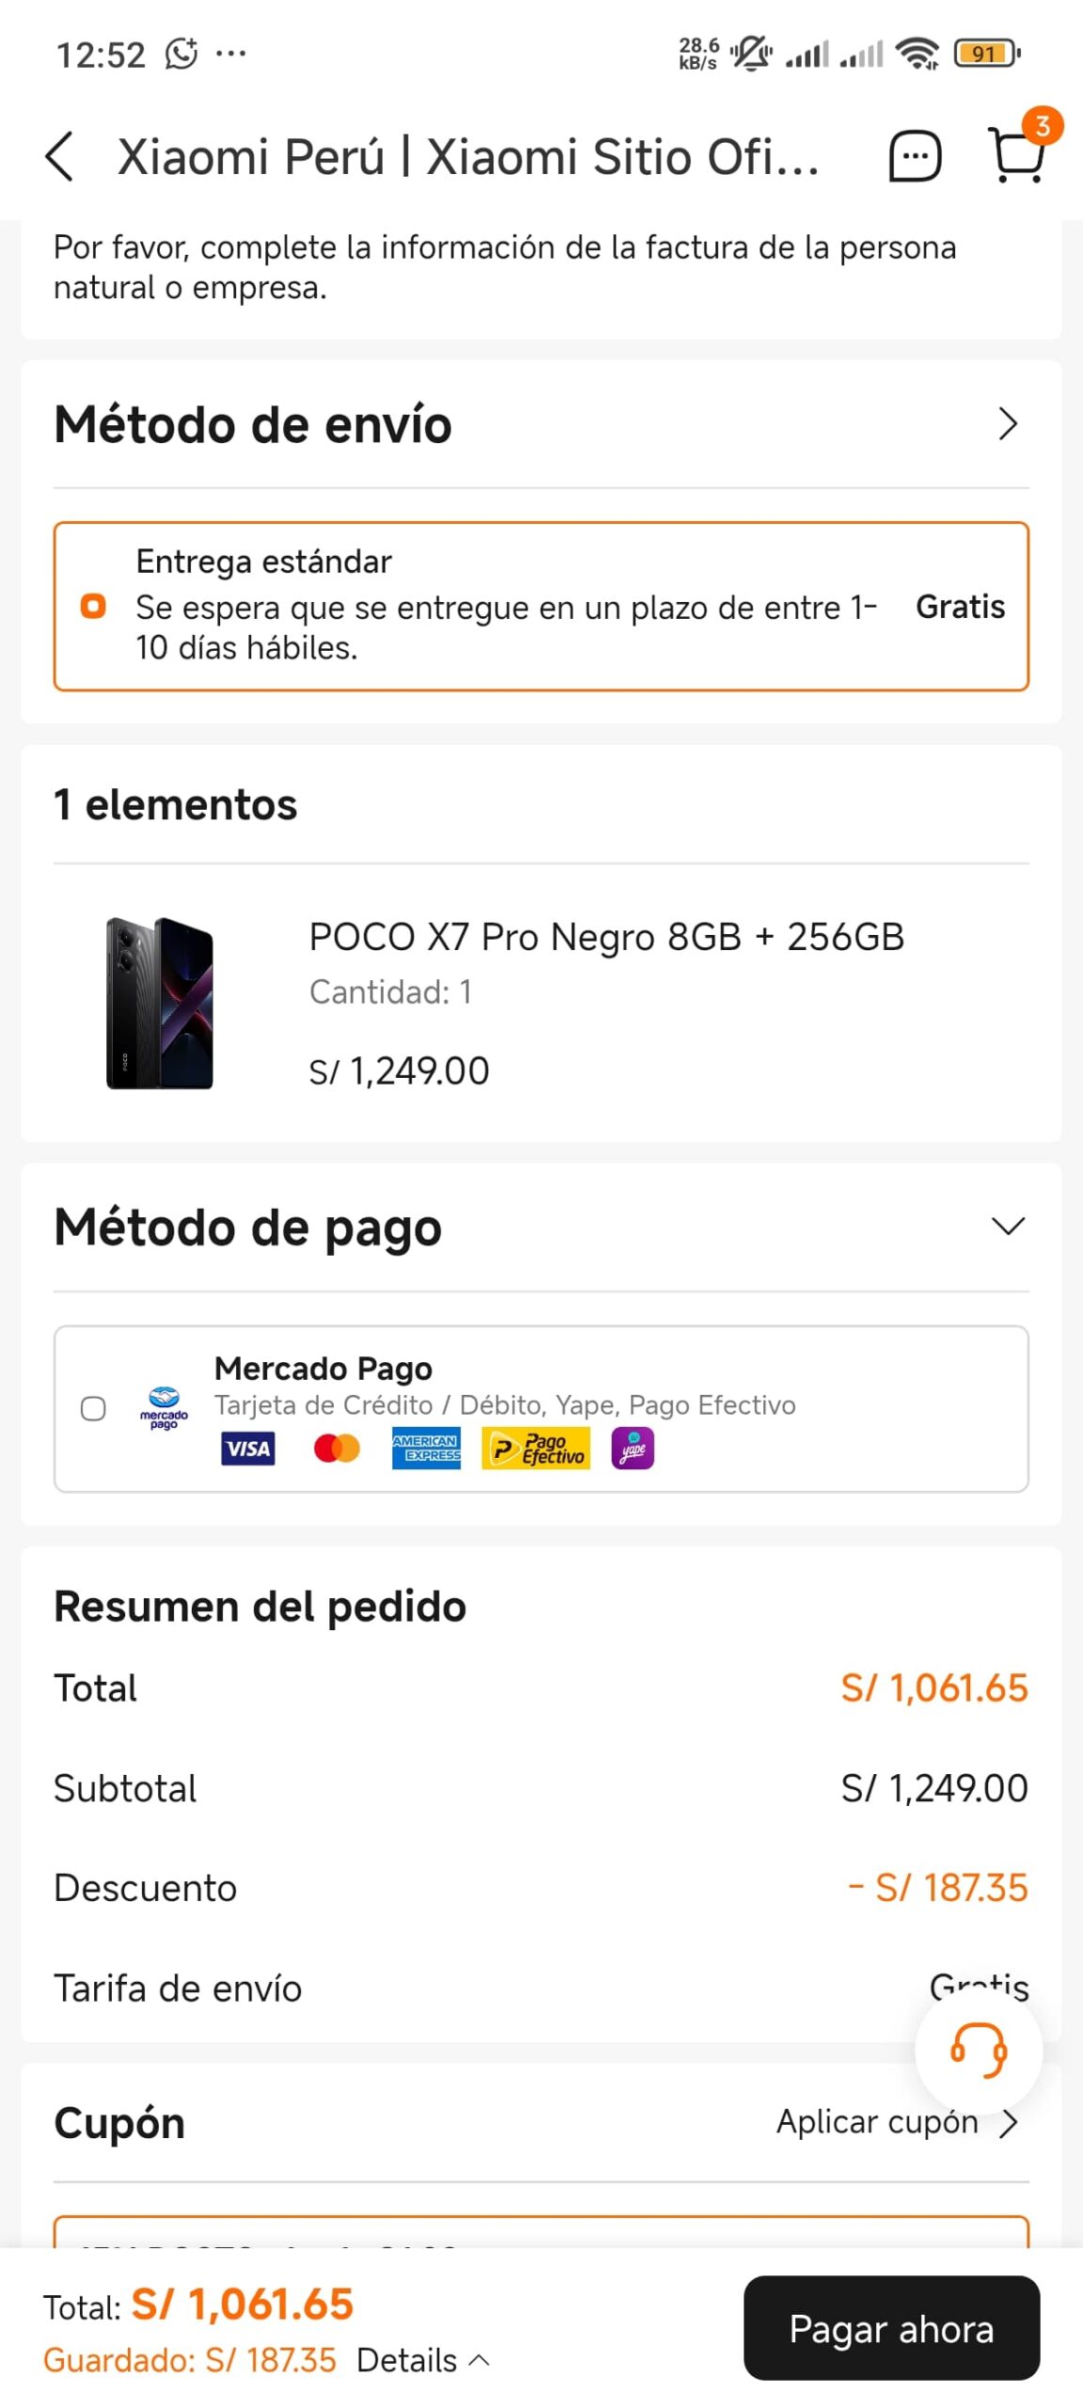Select the Entrega estándar radio button
The height and width of the screenshot is (2408, 1083).
93,607
